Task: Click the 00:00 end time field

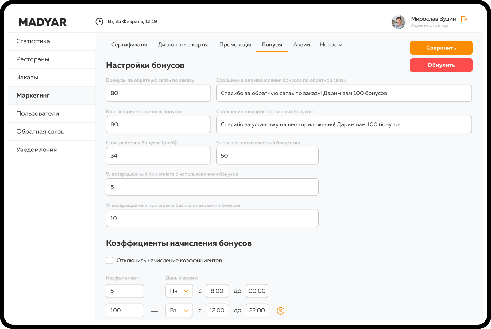Action: pos(257,291)
